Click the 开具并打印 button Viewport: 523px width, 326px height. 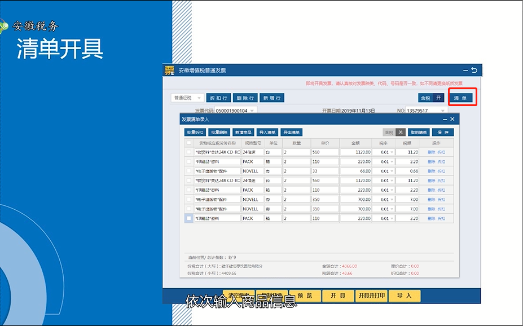click(x=372, y=296)
